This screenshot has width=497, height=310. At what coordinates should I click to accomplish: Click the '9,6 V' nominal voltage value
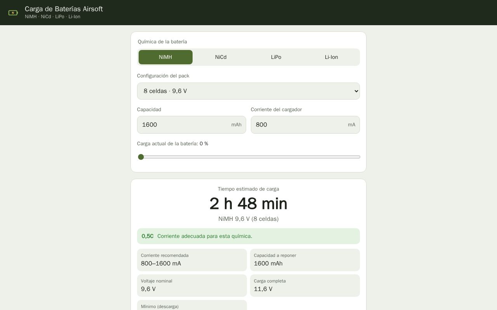[148, 289]
